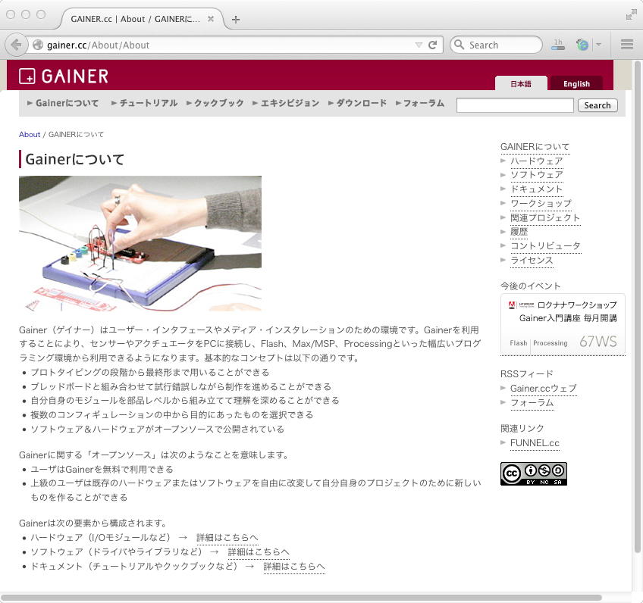Open the 履歴 sidebar link
643x603 pixels.
click(x=519, y=232)
